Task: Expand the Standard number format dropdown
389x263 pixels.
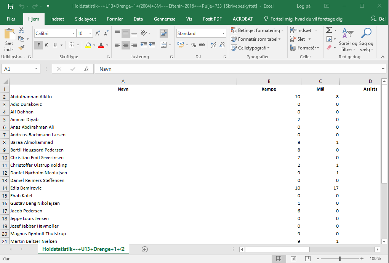Action: pyautogui.click(x=223, y=33)
